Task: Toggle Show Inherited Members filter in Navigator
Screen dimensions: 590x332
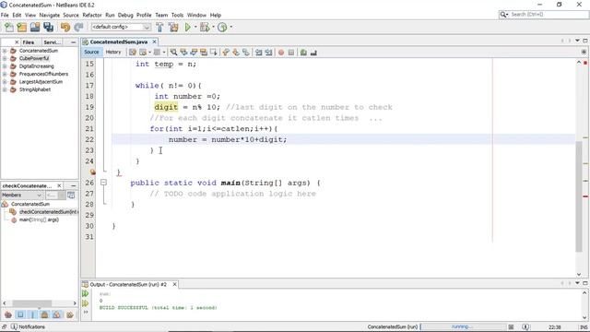Action: [8, 314]
